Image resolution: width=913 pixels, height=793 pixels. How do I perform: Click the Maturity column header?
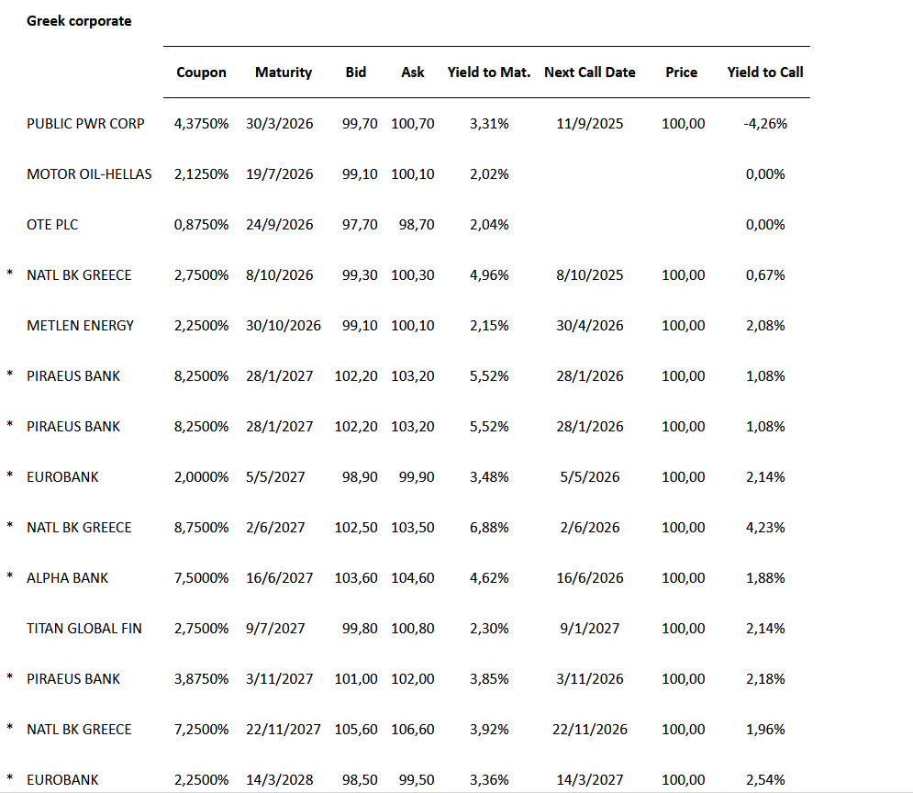[284, 73]
